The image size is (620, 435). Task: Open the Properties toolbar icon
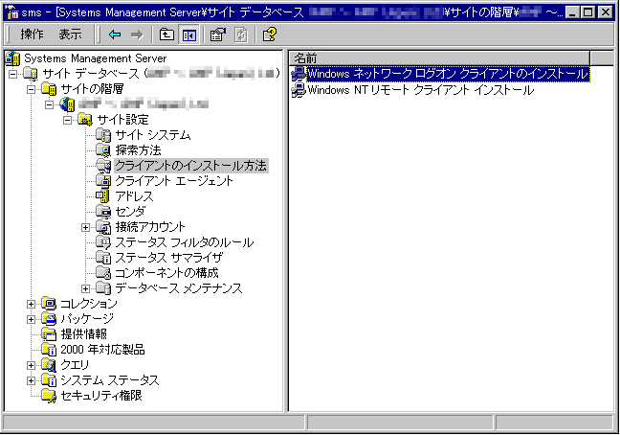pos(218,34)
